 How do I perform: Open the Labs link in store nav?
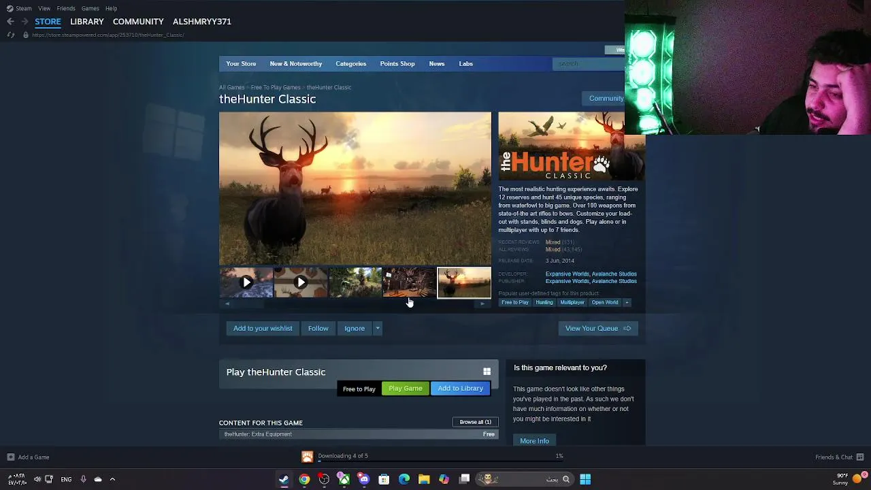(x=465, y=64)
